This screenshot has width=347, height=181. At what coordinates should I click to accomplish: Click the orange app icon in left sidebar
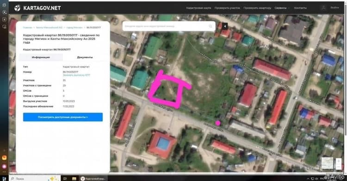coord(4,157)
